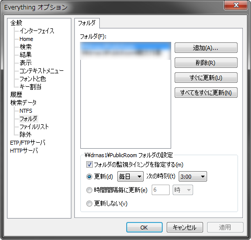Select コンテキストメニュー in the tree
Screen dimensions: 251x240
[41, 71]
